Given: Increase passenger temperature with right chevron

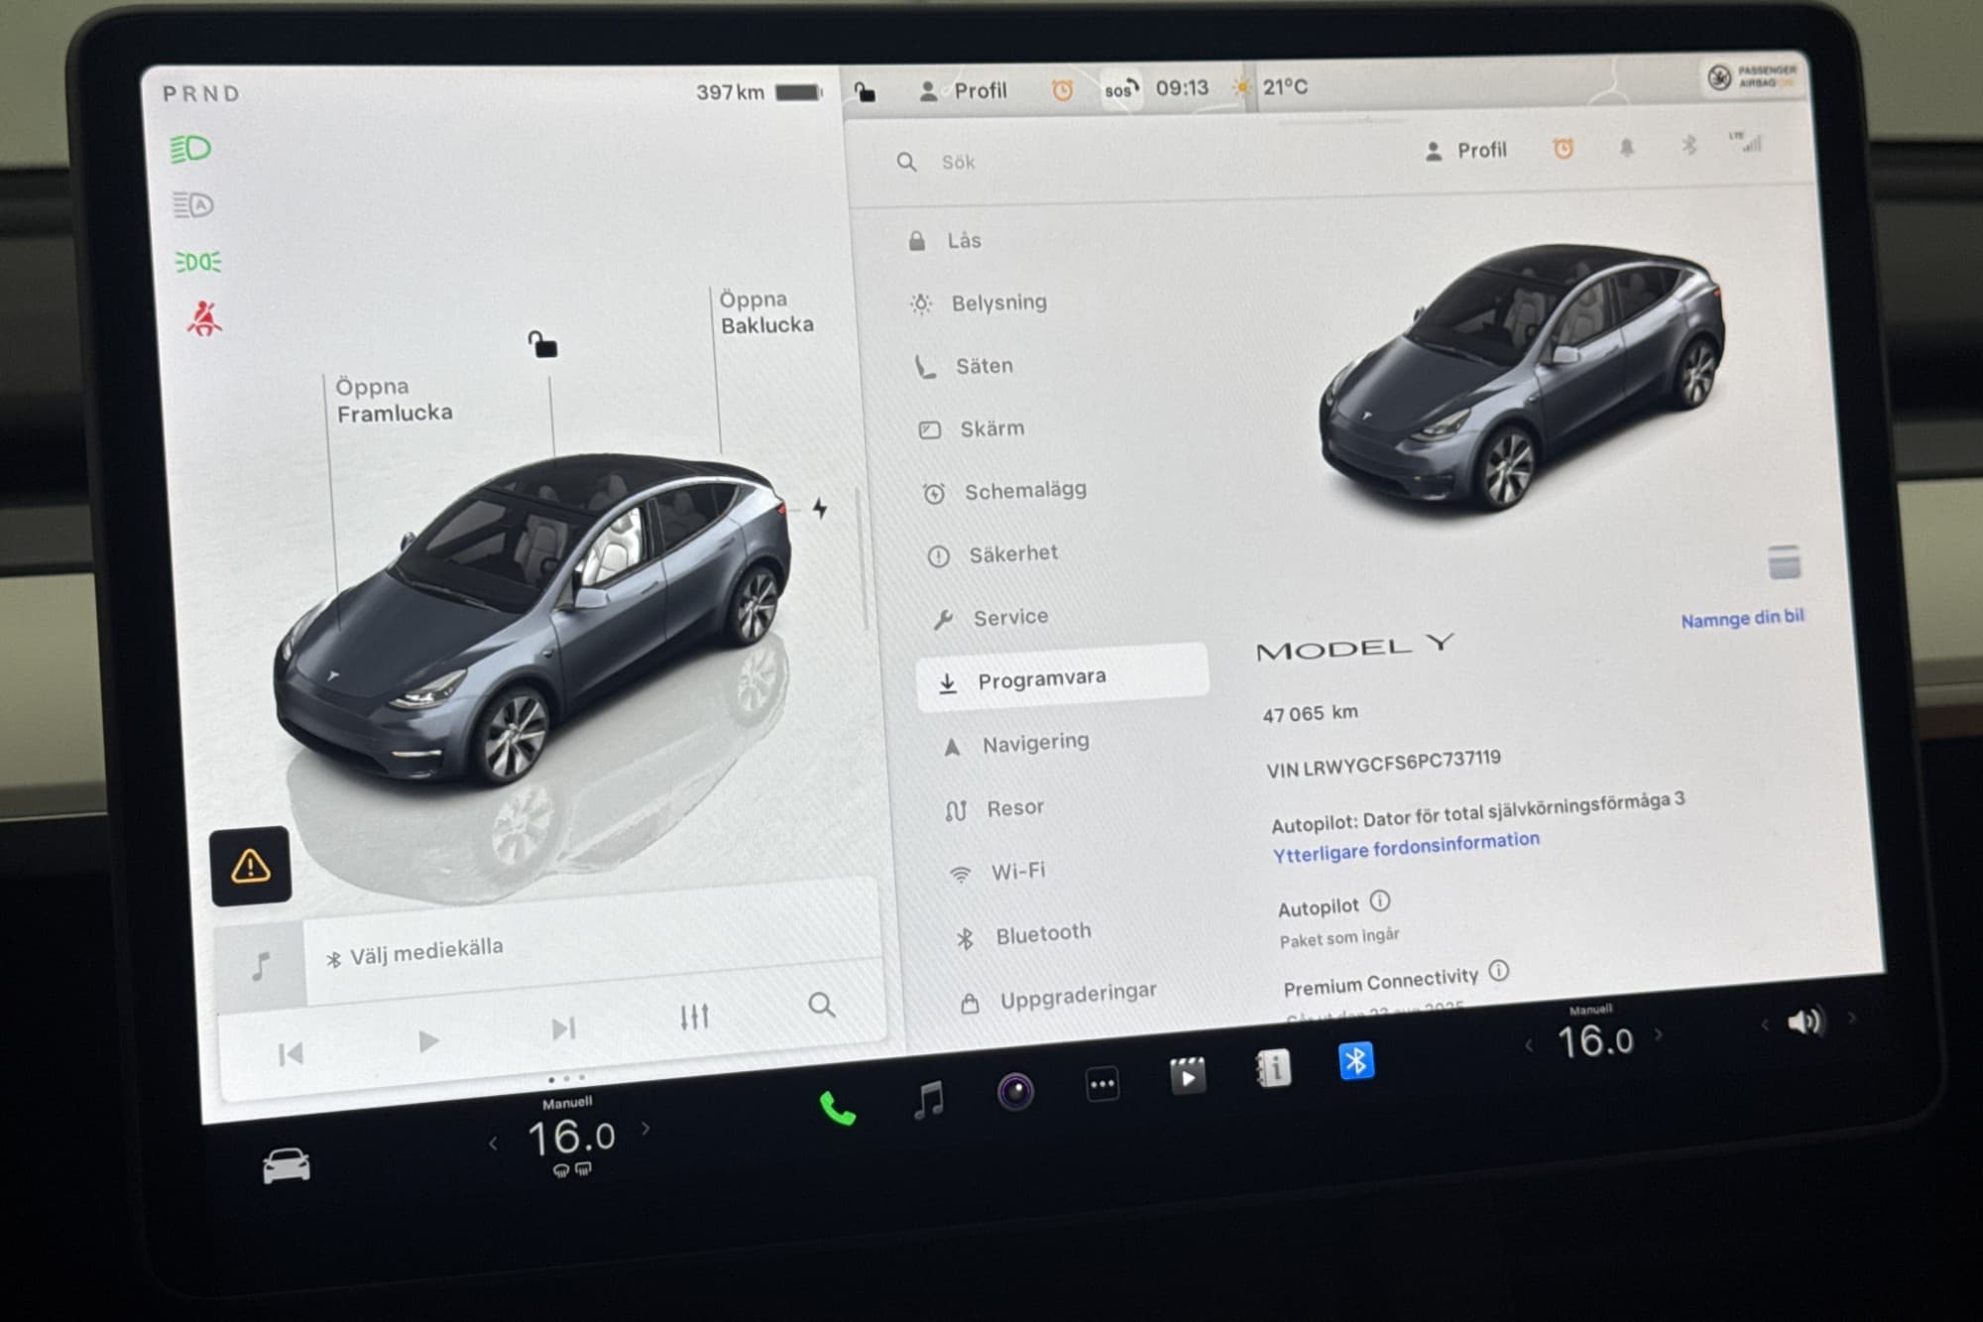Looking at the screenshot, I should pos(1659,1034).
